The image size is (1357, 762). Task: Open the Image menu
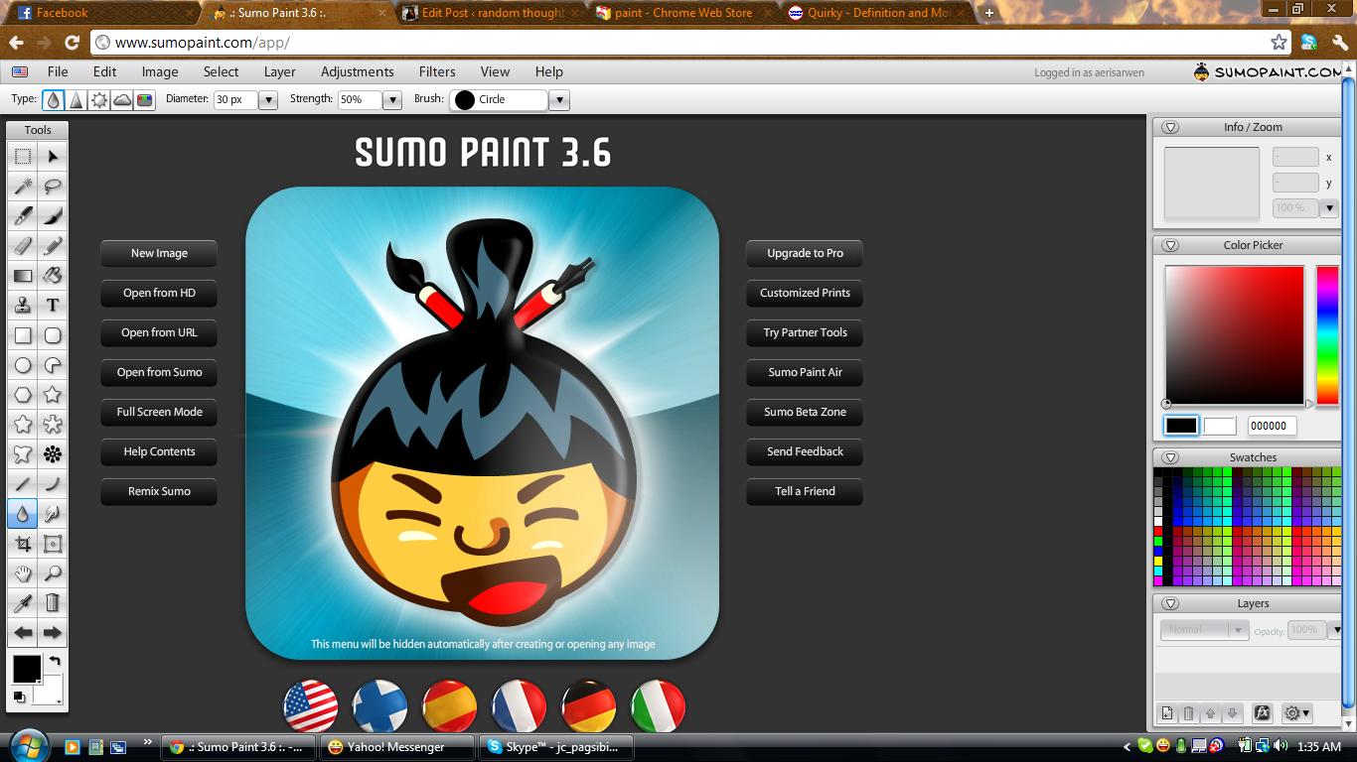160,71
